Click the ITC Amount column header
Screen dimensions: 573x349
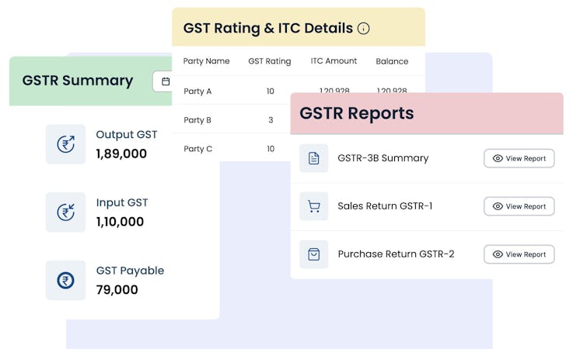tap(334, 61)
